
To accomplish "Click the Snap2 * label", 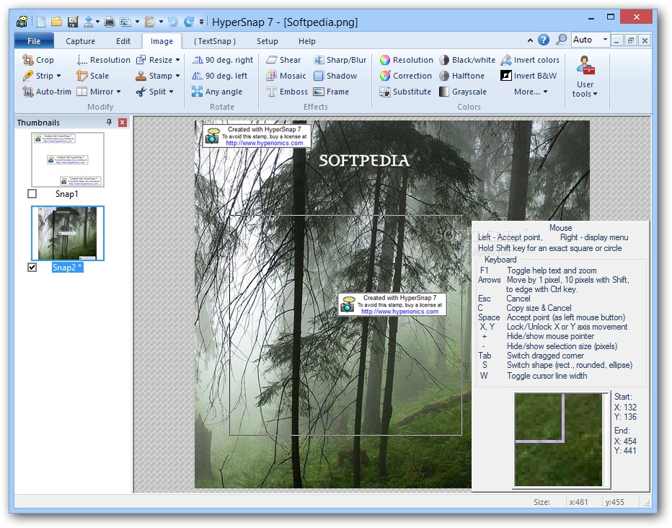I will click(x=67, y=268).
